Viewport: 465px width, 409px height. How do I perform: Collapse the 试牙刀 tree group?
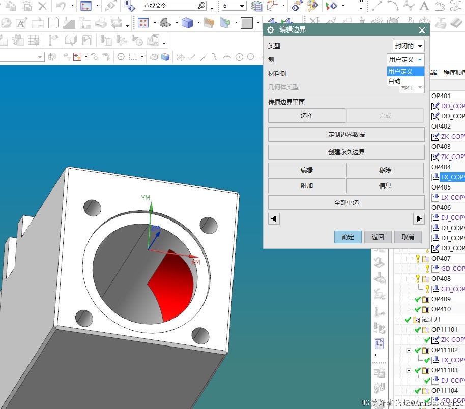tap(399, 320)
